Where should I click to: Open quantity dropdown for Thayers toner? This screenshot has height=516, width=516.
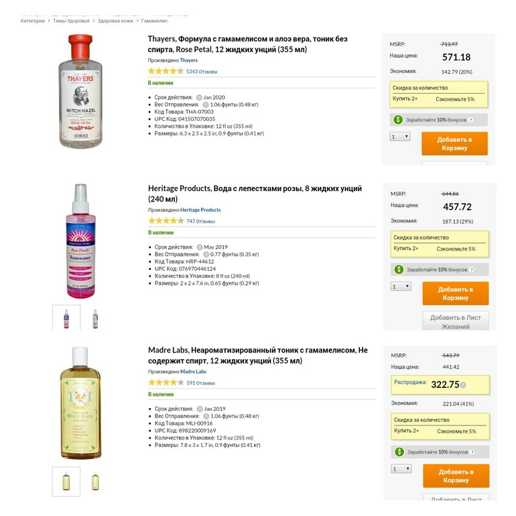pos(400,137)
